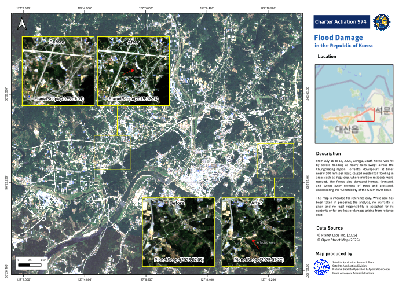Open the top Before PlanetScope inset image
Viewport: 406px width, 287px height.
pos(58,71)
